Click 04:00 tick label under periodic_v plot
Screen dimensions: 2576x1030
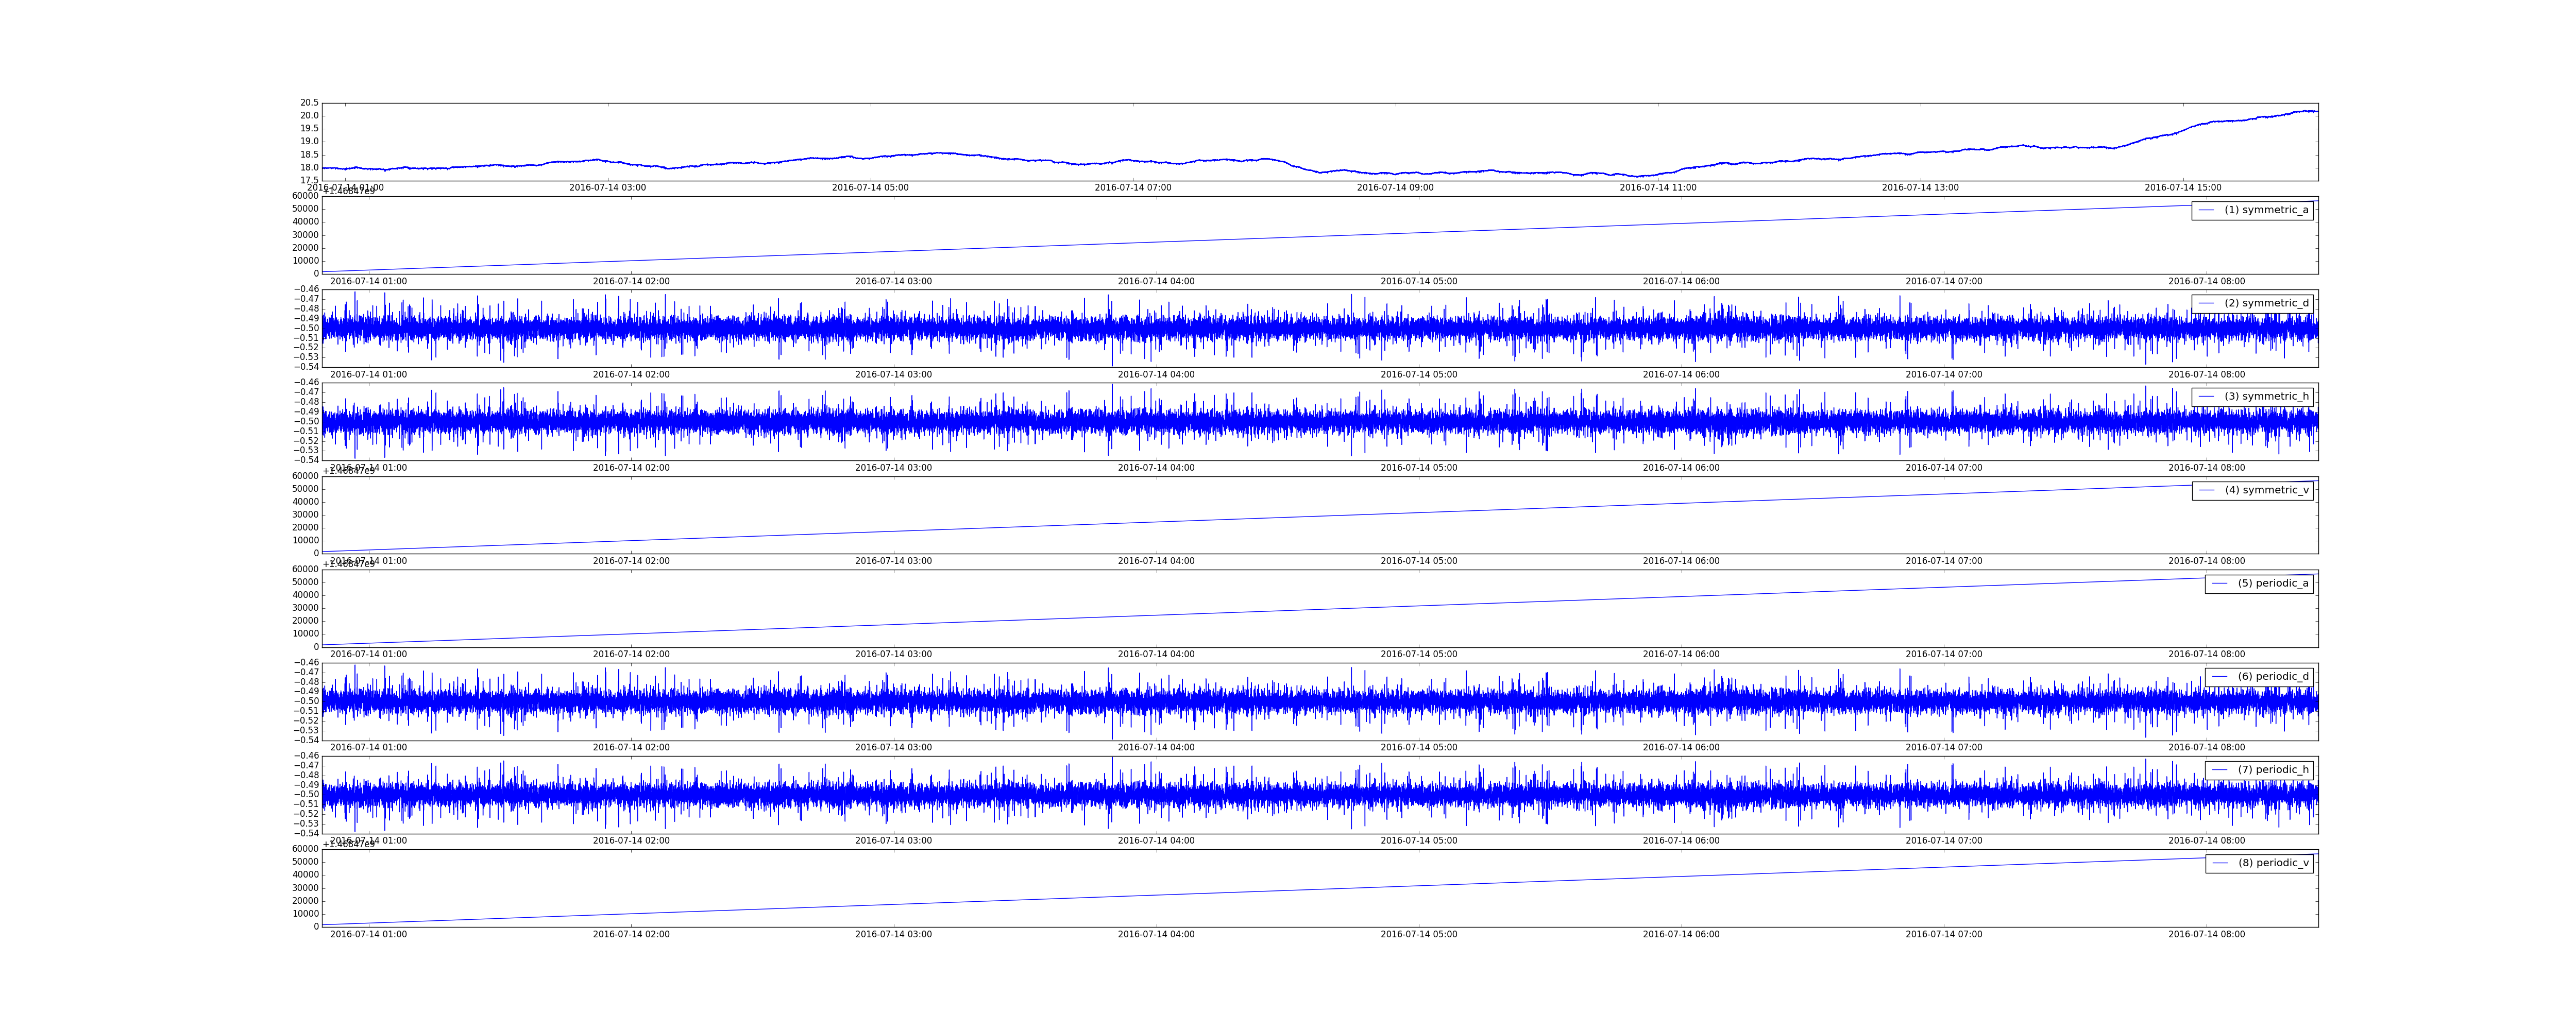1156,934
